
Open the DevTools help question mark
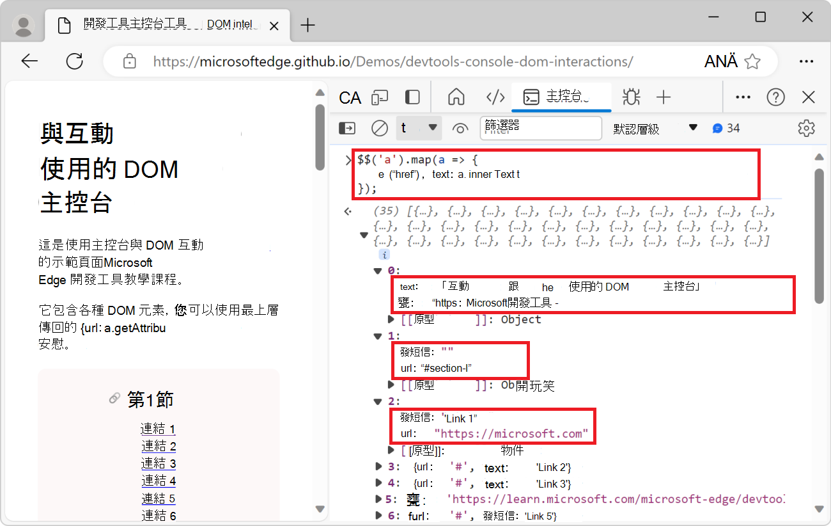coord(775,97)
